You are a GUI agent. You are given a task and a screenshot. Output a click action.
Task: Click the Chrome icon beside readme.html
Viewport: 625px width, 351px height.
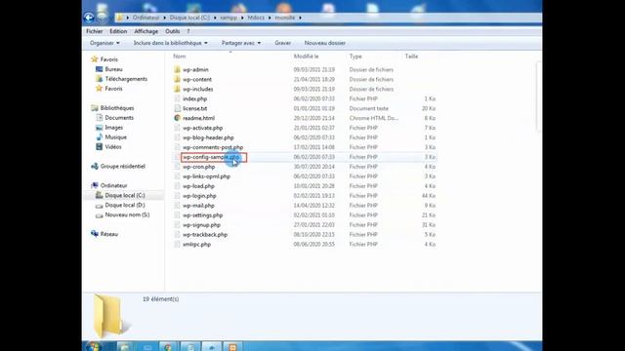[x=177, y=118]
